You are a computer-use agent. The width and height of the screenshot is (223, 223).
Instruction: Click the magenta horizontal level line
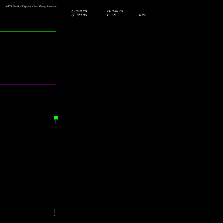[28, 85]
